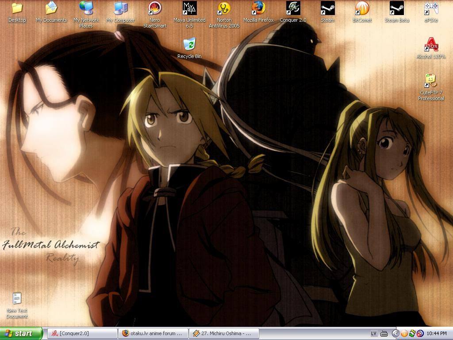Switch to the otaku.lv anime forum window
Image resolution: width=453 pixels, height=340 pixels.
153,334
